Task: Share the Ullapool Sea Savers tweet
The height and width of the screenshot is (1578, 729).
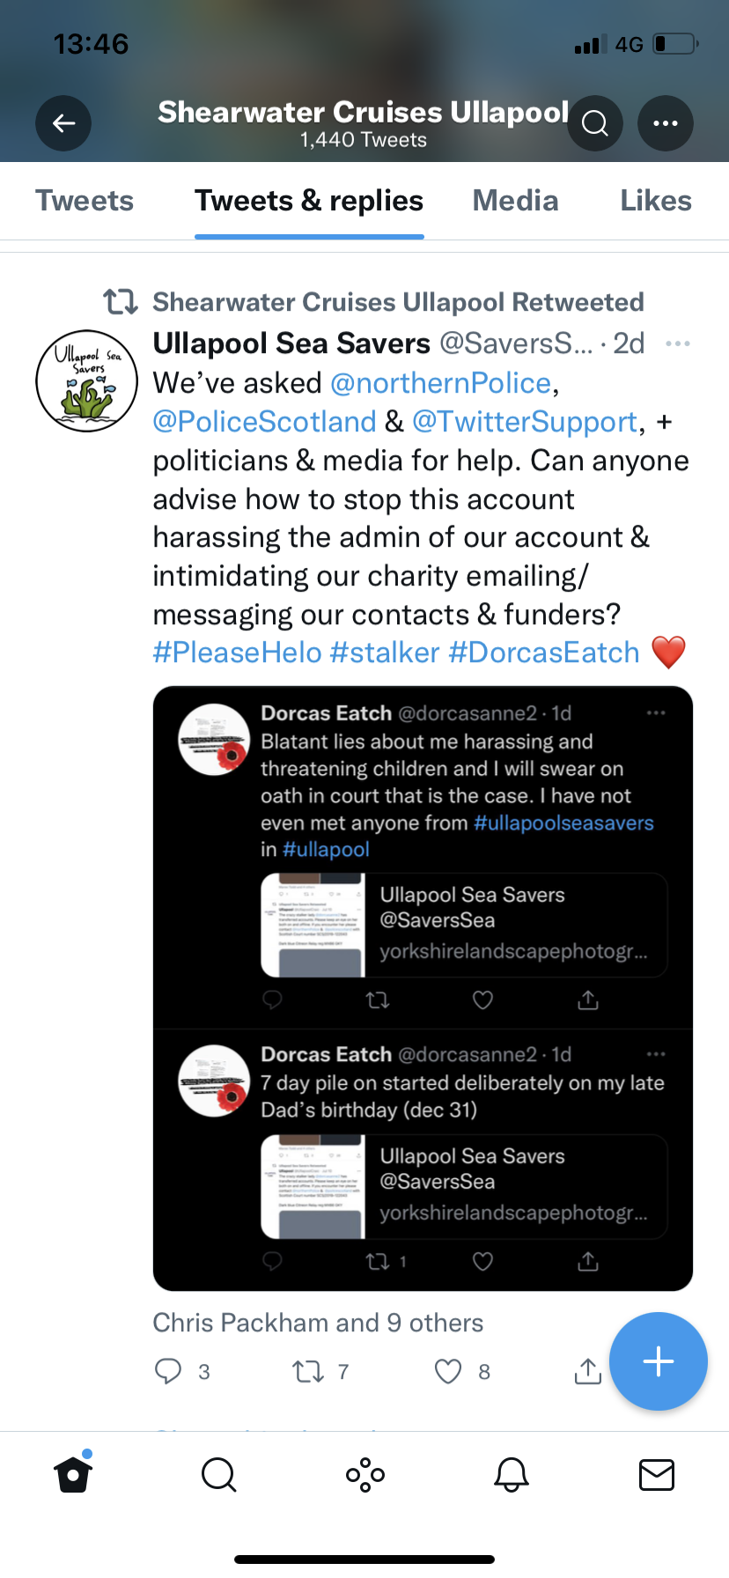Action: [x=587, y=1371]
